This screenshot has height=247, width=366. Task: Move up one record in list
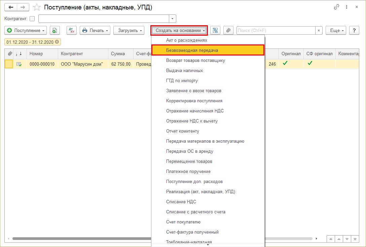(x=339, y=239)
